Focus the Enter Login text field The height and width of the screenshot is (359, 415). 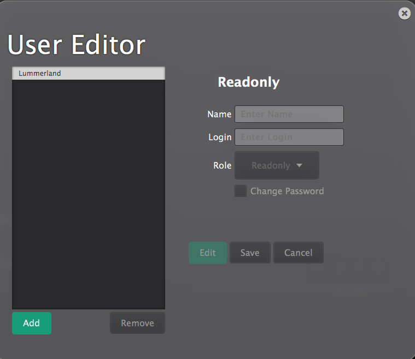coord(289,137)
